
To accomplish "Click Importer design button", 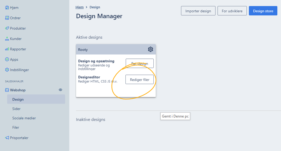I will [198, 11].
